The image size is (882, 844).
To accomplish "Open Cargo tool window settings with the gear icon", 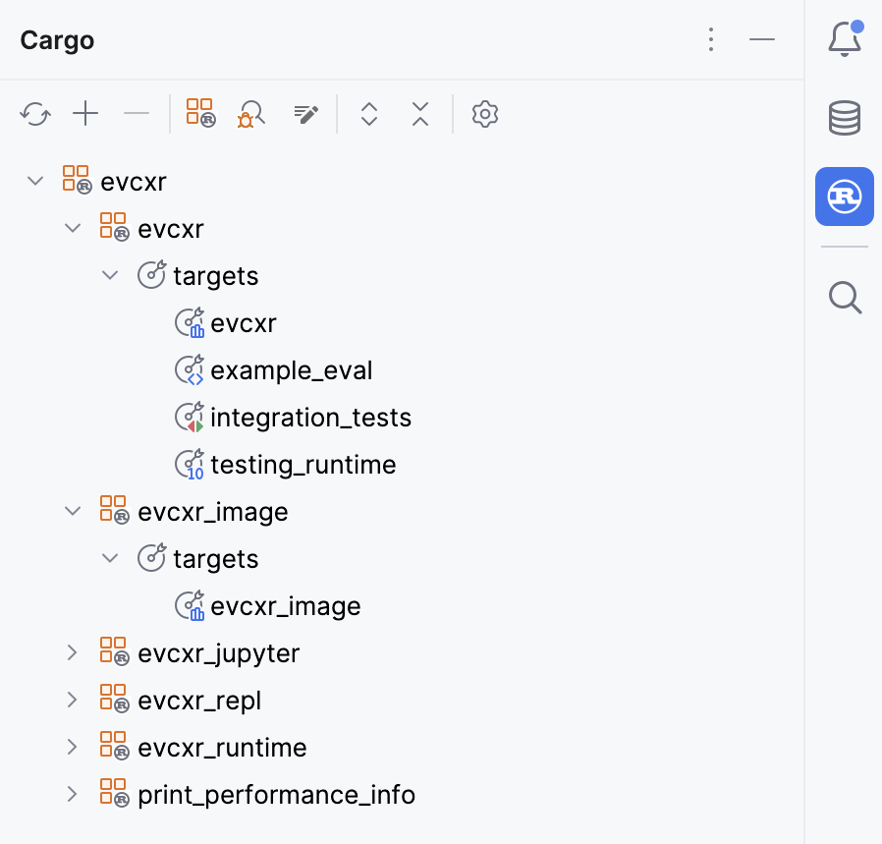I will (x=484, y=114).
